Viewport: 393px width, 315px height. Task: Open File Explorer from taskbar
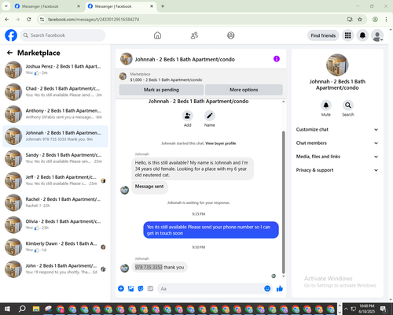[36, 309]
